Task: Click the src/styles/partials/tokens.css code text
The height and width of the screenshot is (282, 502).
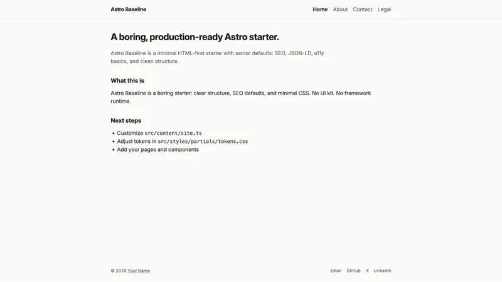Action: pos(203,142)
